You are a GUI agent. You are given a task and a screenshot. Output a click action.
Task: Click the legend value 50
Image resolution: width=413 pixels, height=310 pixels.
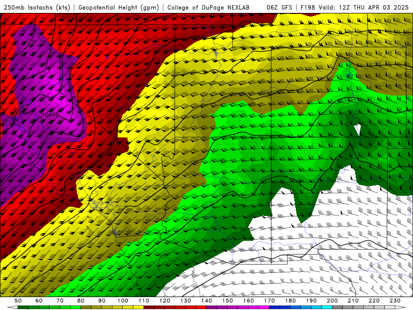click(18, 301)
